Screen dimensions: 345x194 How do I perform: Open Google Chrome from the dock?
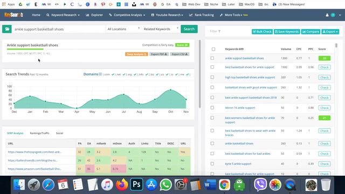224,184
